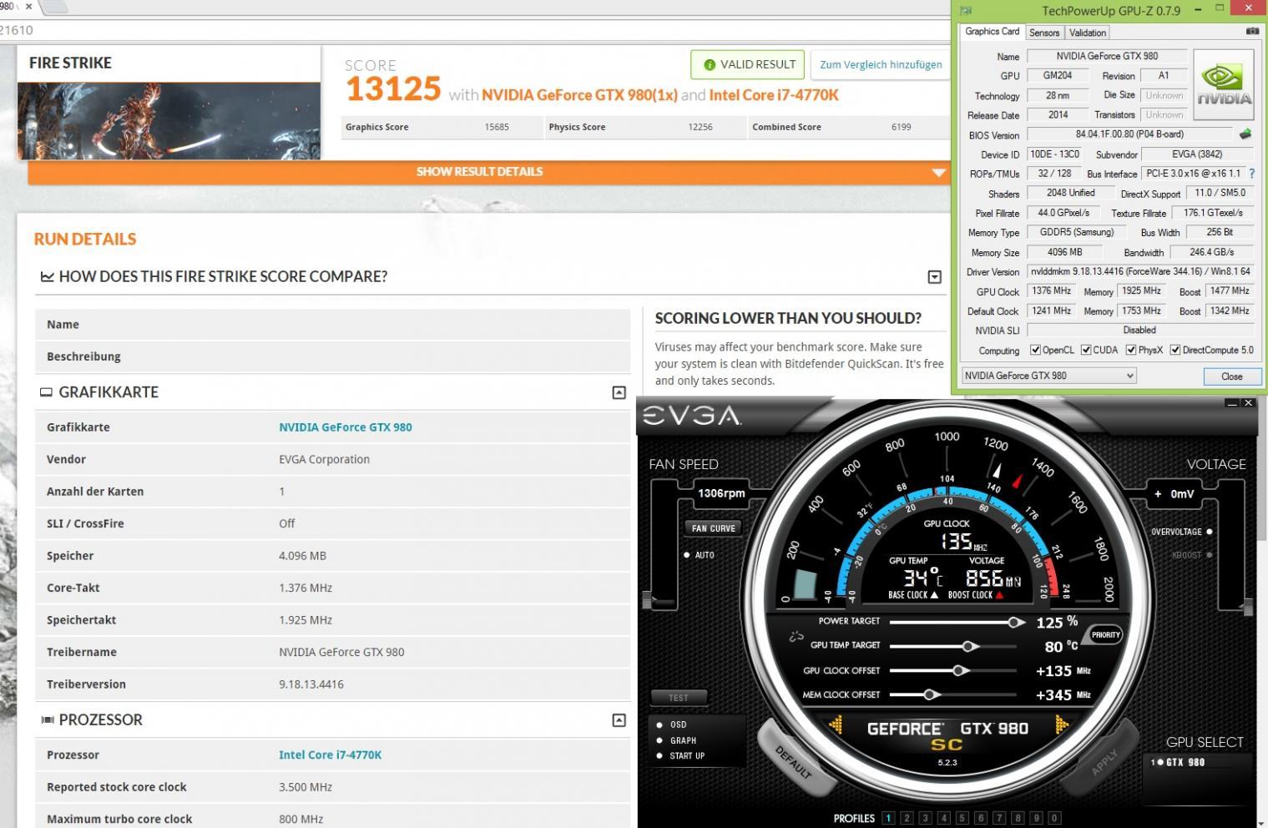The height and width of the screenshot is (828, 1268).
Task: Collapse the Prozessor section
Action: [x=619, y=719]
